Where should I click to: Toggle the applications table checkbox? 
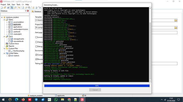tap(10, 27)
